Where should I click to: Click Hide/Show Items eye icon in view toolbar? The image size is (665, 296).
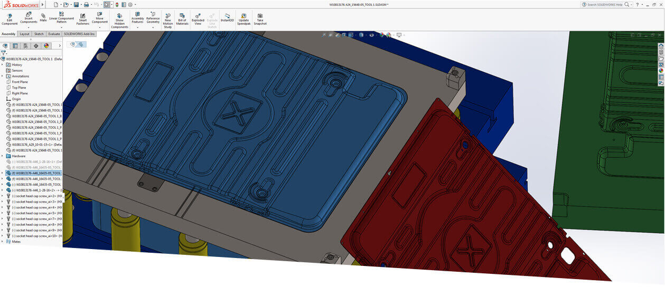(371, 35)
